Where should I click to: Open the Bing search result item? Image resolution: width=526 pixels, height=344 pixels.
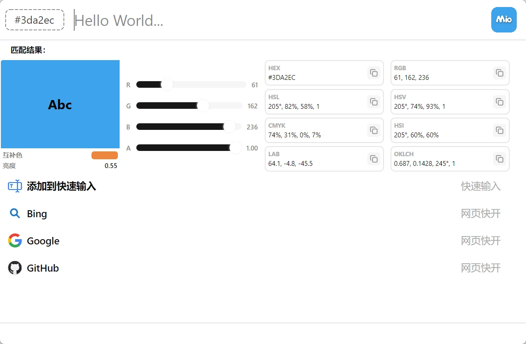point(37,214)
